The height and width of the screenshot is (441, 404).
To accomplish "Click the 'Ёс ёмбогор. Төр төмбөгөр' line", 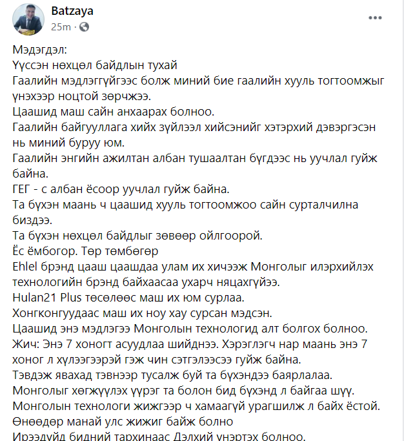I will click(85, 251).
